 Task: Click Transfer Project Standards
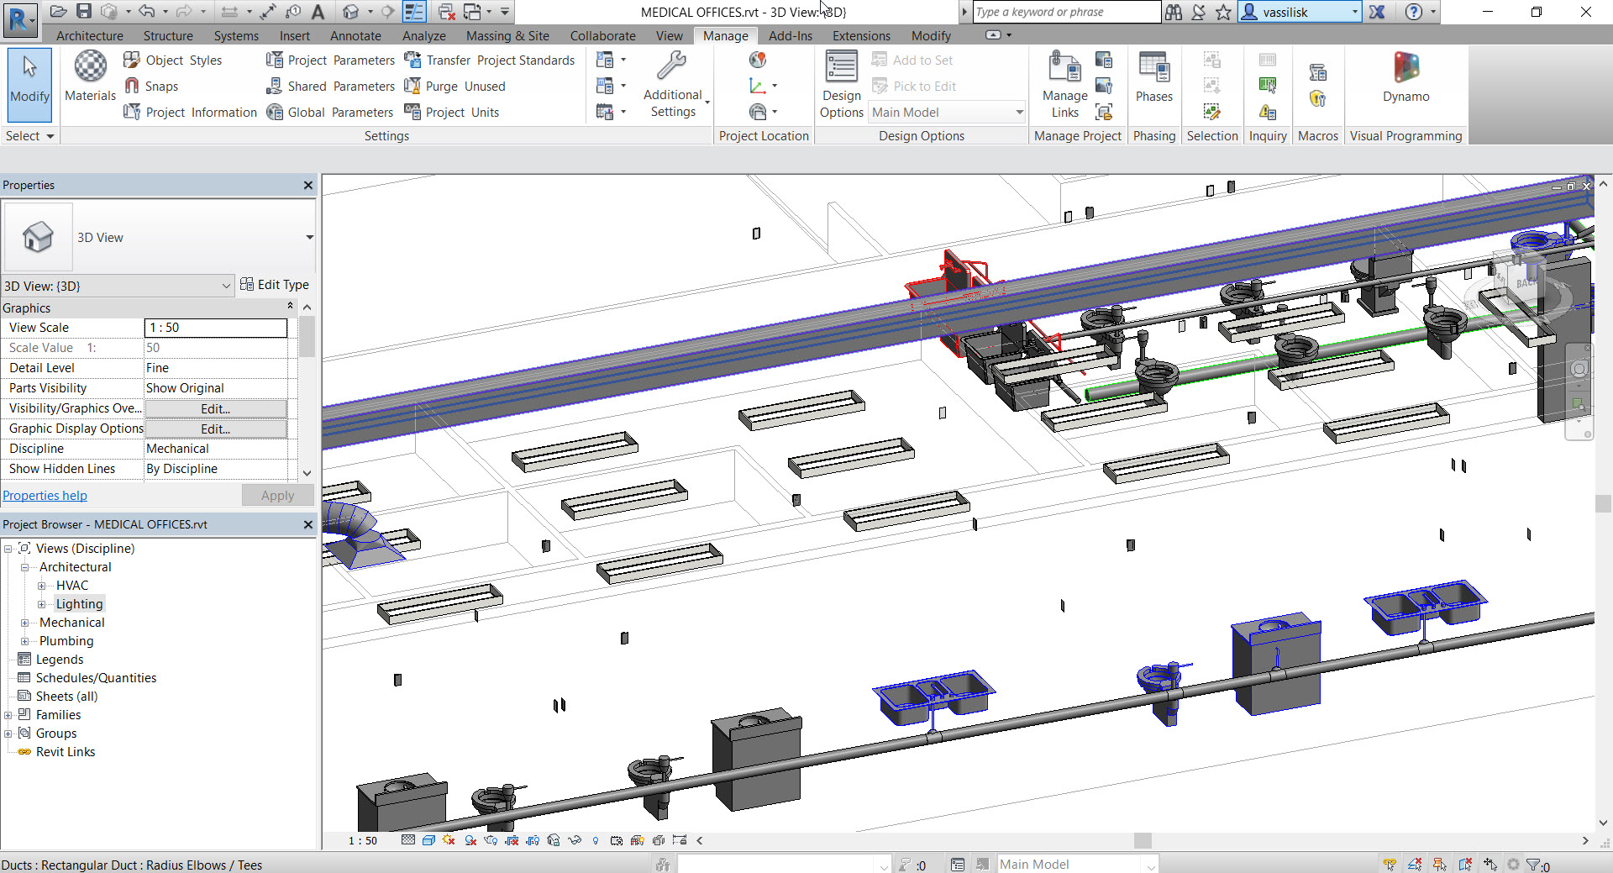click(490, 60)
